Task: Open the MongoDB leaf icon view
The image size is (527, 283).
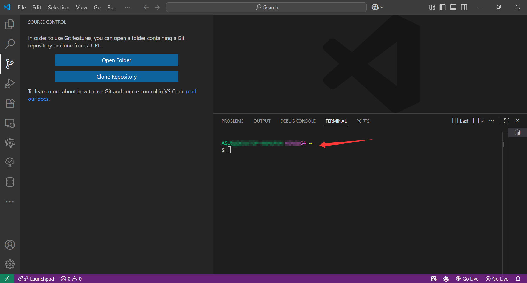Action: [10, 162]
